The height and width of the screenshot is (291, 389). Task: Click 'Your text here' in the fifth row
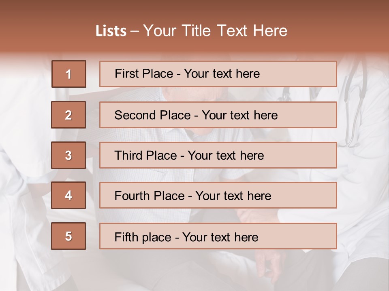point(220,237)
